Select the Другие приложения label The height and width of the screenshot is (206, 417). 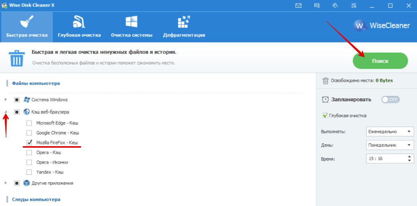click(52, 183)
